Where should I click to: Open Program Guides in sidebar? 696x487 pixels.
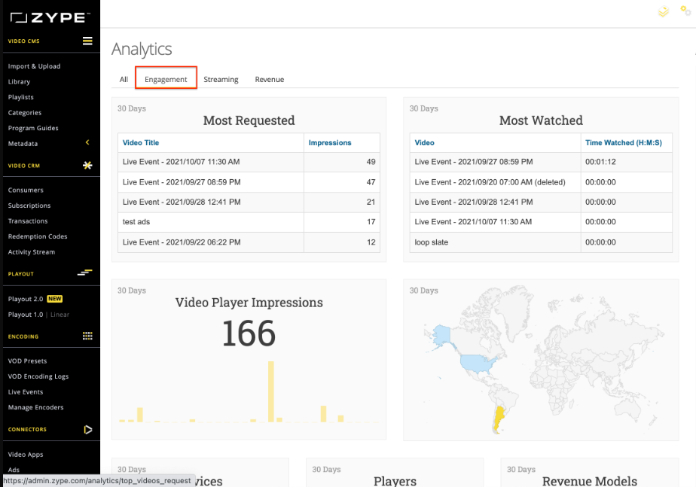pyautogui.click(x=33, y=128)
